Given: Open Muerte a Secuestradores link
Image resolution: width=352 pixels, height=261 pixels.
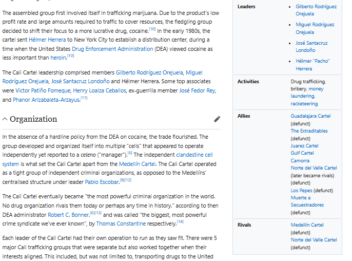Looking at the screenshot, I should click(307, 201).
